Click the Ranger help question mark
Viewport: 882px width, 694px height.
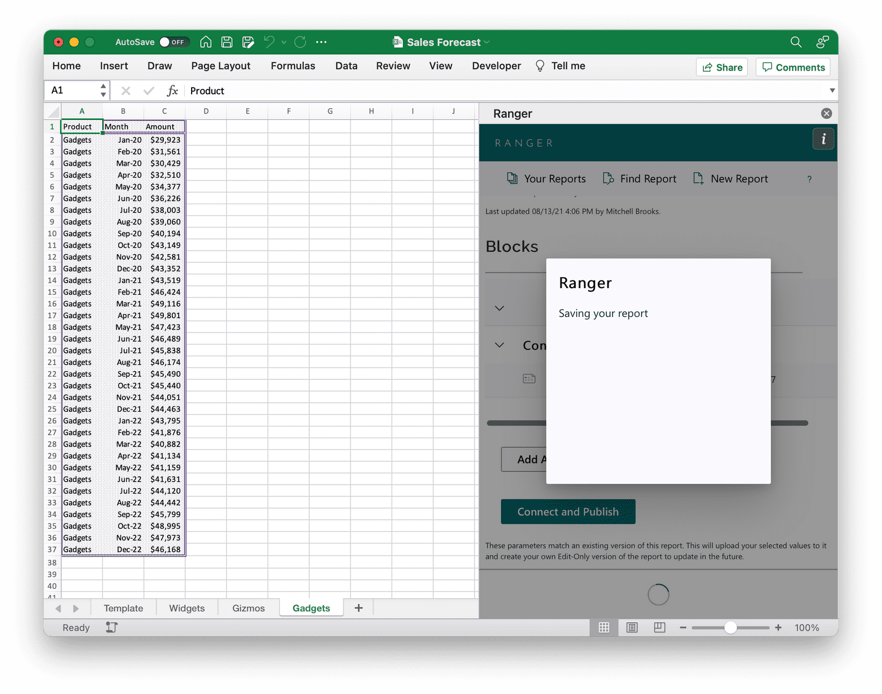point(809,179)
